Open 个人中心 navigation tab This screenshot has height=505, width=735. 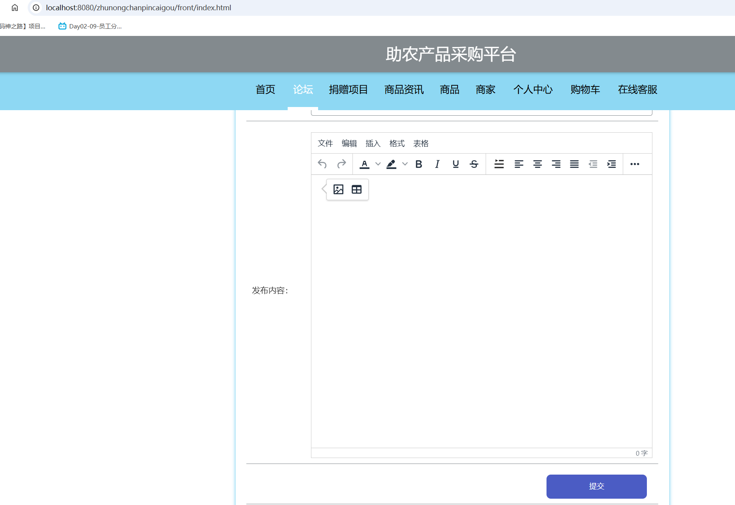pyautogui.click(x=533, y=90)
